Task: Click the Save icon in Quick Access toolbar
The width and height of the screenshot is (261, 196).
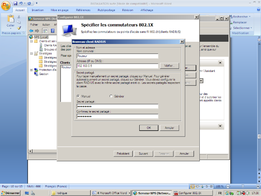Action: pyautogui.click(x=15, y=3)
